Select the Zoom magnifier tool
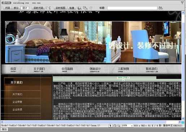Viewport: 186px width, 132px height. pyautogui.click(x=119, y=126)
